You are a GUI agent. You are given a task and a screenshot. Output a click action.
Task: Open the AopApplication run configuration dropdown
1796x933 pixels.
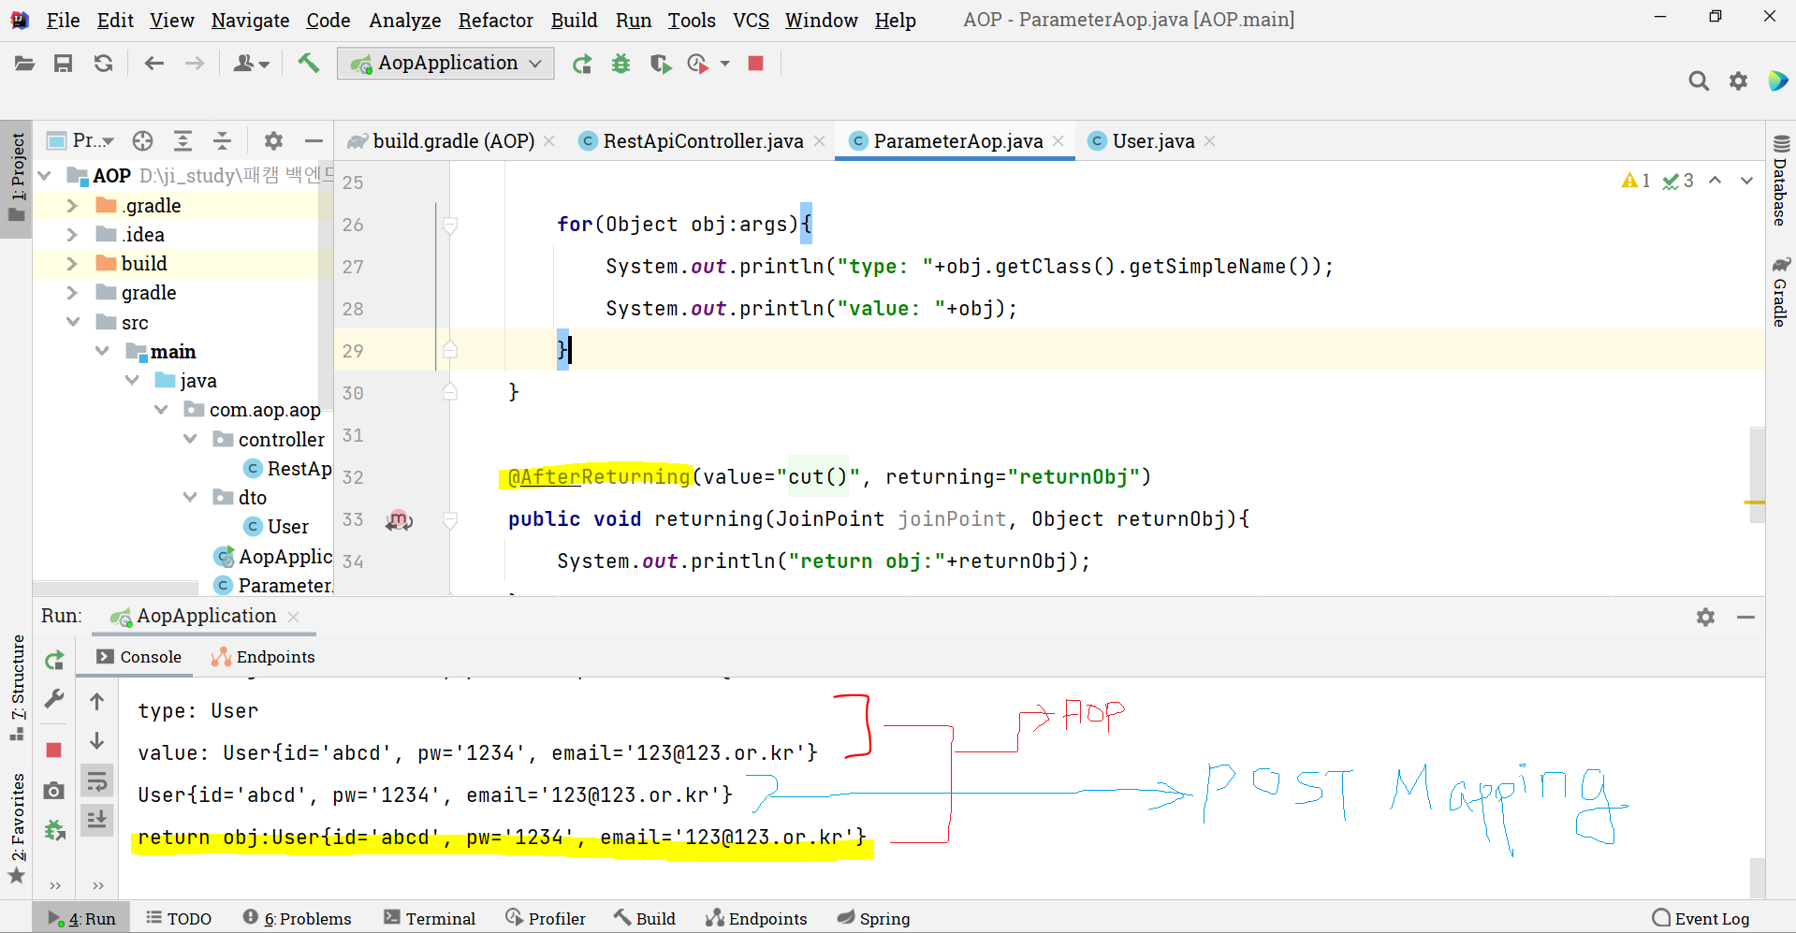click(x=446, y=63)
